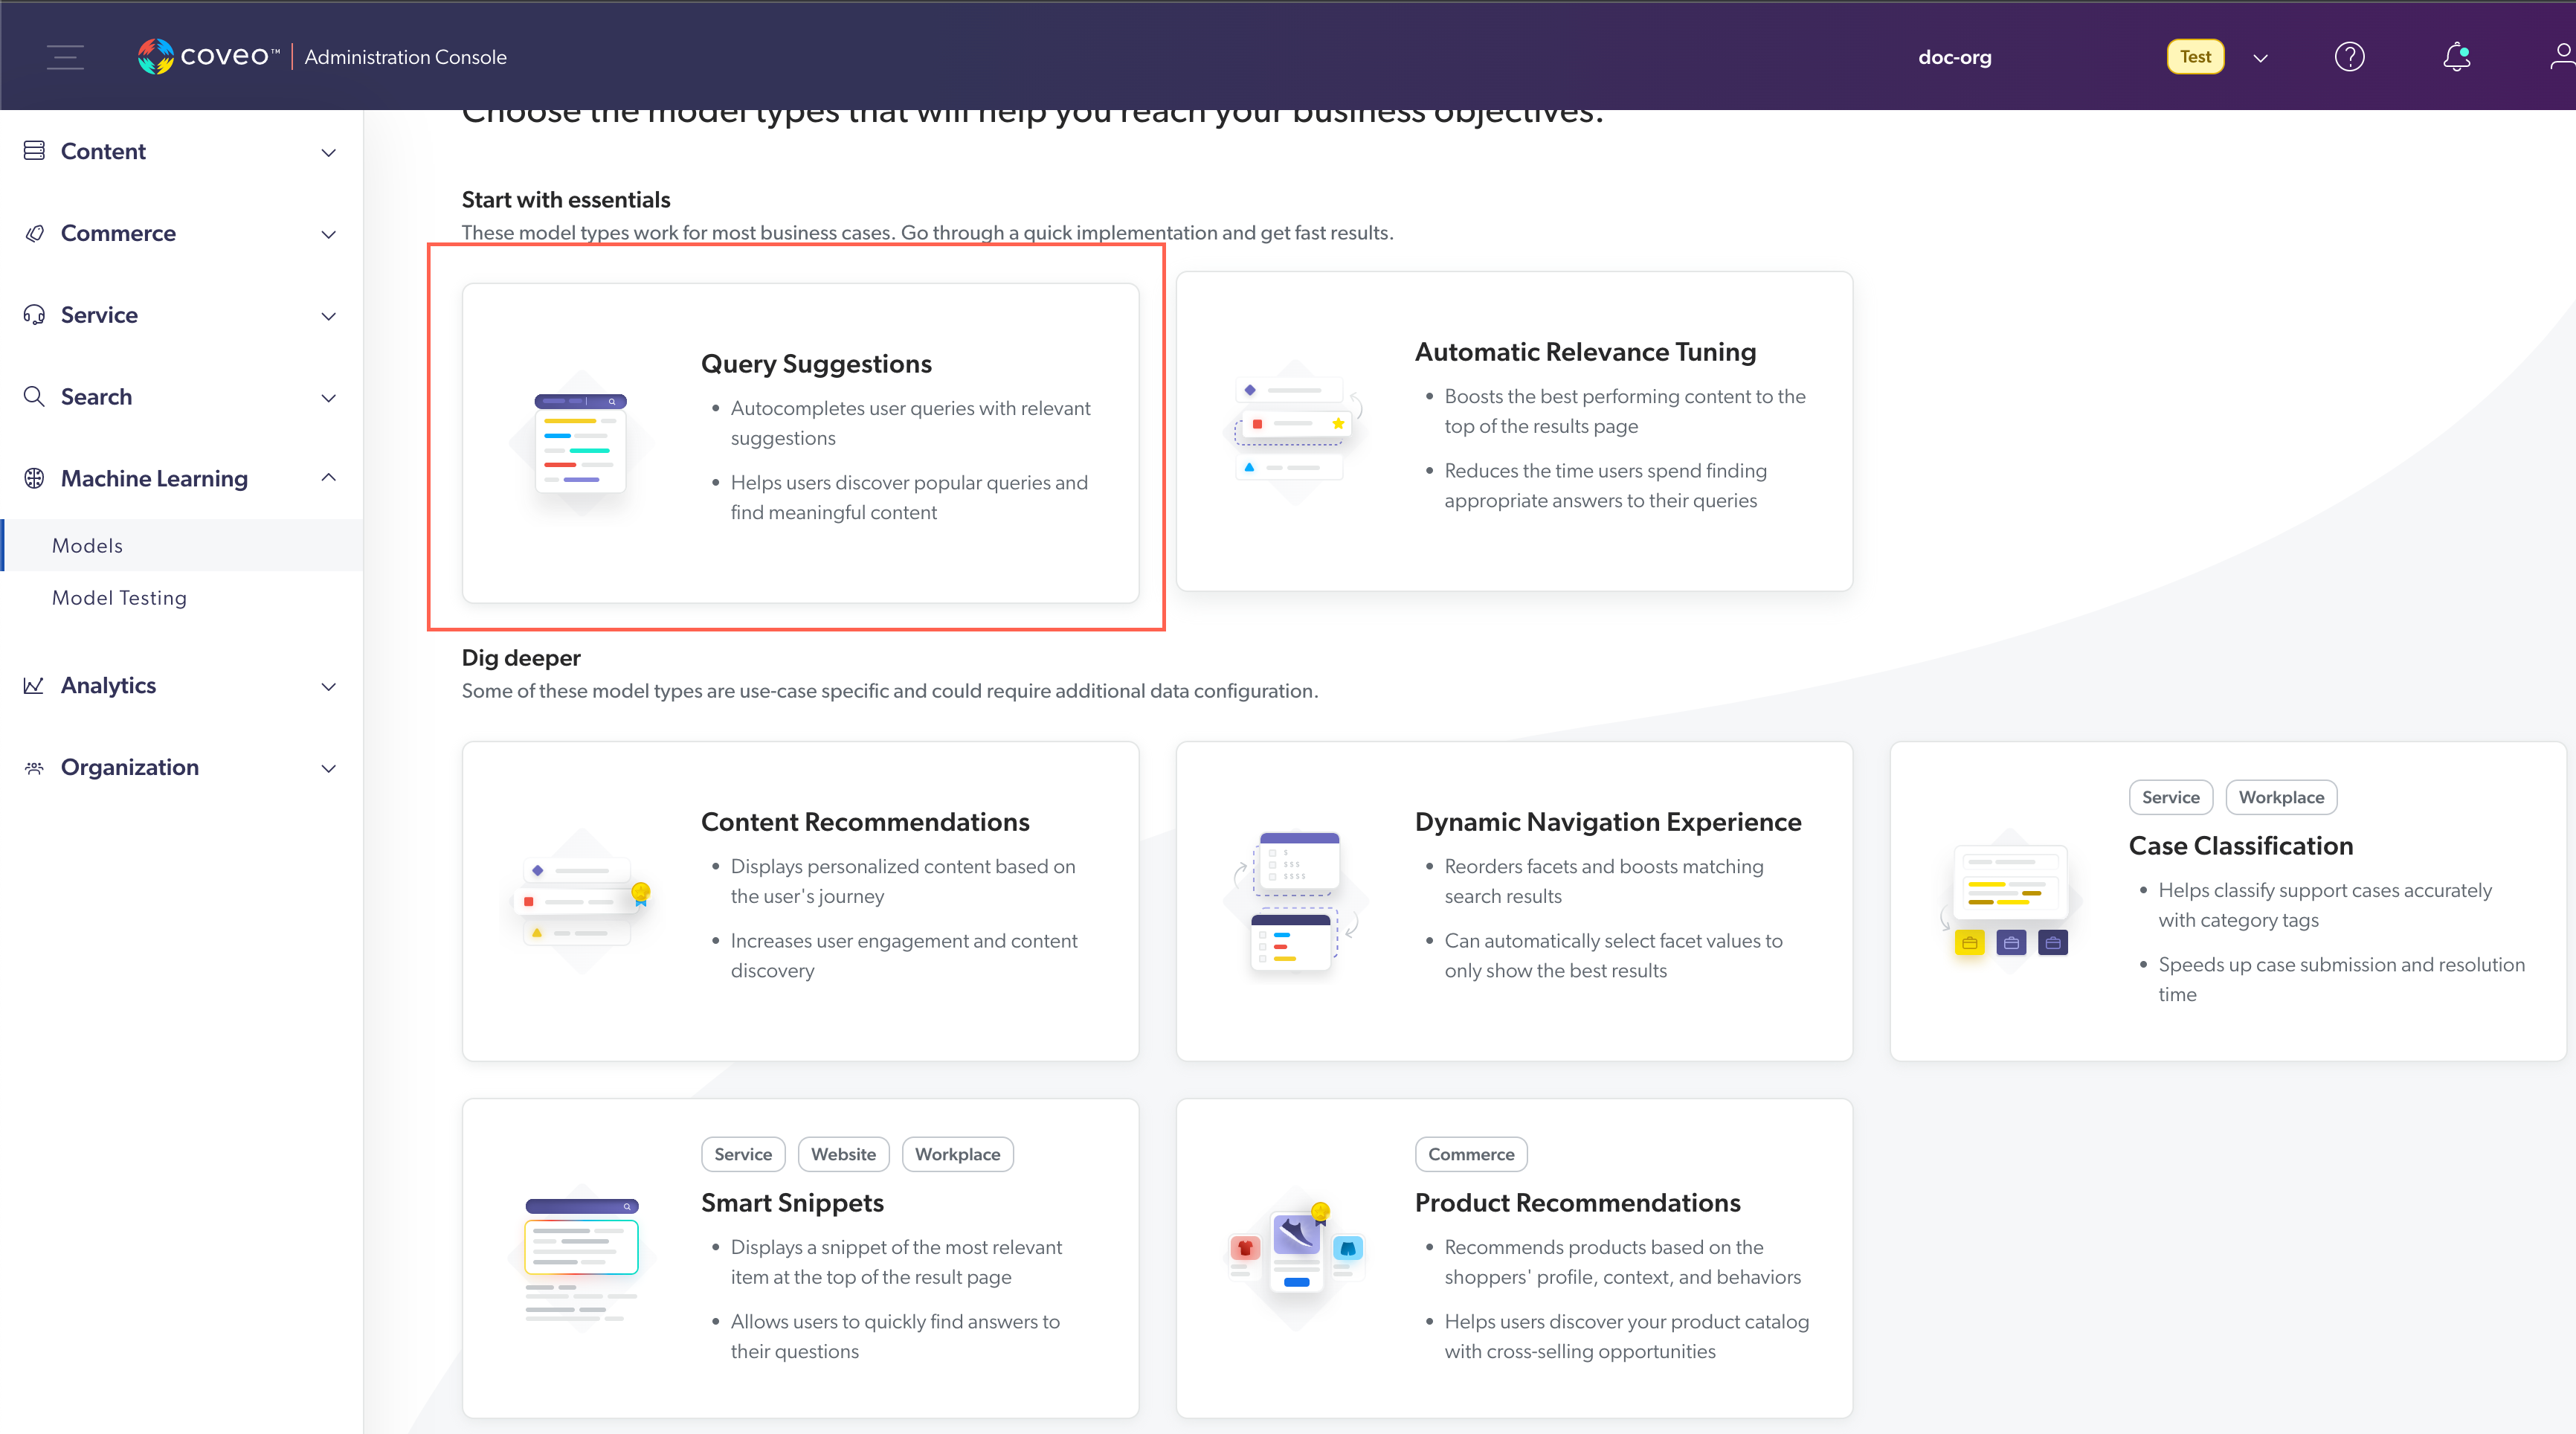Click the Query Suggestions illustration
Image resolution: width=2576 pixels, height=1434 pixels.
click(x=581, y=442)
